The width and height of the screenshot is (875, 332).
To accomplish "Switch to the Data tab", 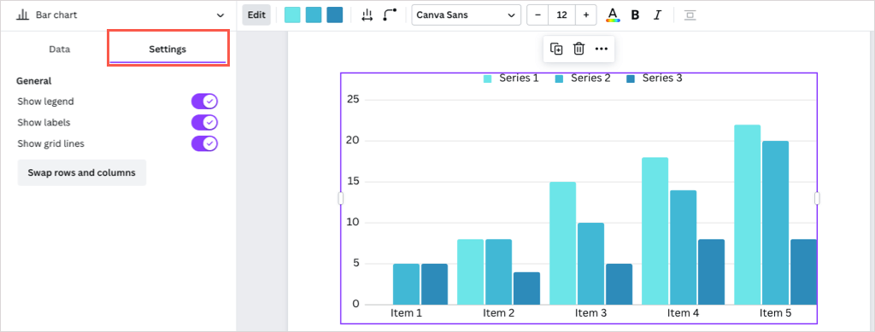I will [x=59, y=49].
